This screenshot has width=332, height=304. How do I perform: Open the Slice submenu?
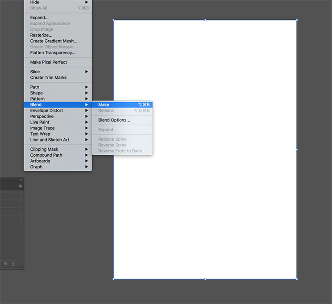pos(58,72)
